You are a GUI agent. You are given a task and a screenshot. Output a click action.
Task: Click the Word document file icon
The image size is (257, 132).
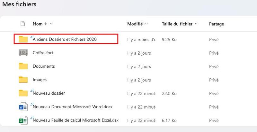pyautogui.click(x=23, y=107)
